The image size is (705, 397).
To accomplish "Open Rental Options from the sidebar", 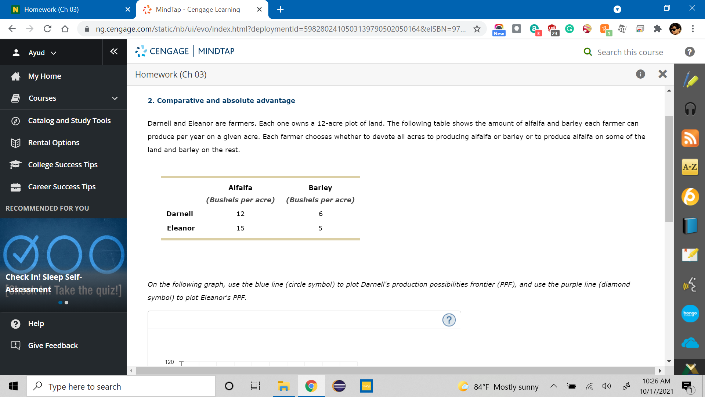I will (x=54, y=143).
